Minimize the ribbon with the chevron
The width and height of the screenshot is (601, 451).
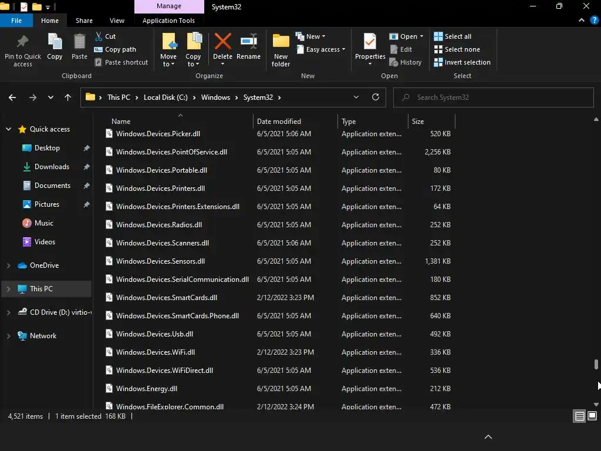pos(582,20)
